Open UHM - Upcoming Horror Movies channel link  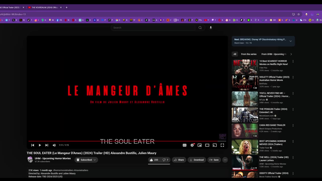(53, 158)
